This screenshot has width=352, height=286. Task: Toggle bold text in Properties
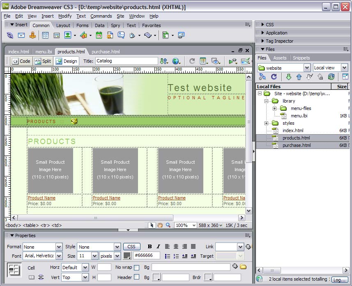coord(150,247)
